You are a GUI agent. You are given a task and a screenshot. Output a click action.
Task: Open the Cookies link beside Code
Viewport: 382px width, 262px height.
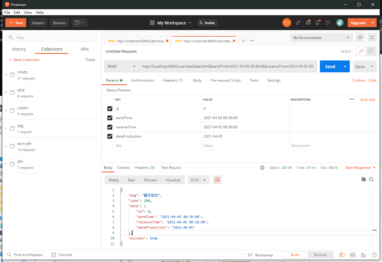click(358, 80)
